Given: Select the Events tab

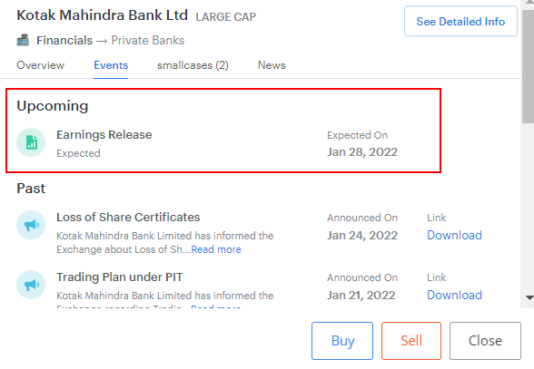Looking at the screenshot, I should pyautogui.click(x=111, y=65).
